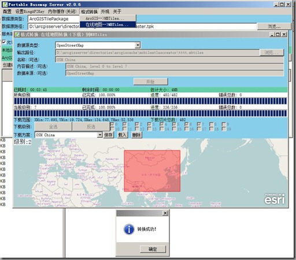Open the ArcGISTilePackage data source type combo
Viewport: 296px width, 260px height.
click(x=54, y=19)
